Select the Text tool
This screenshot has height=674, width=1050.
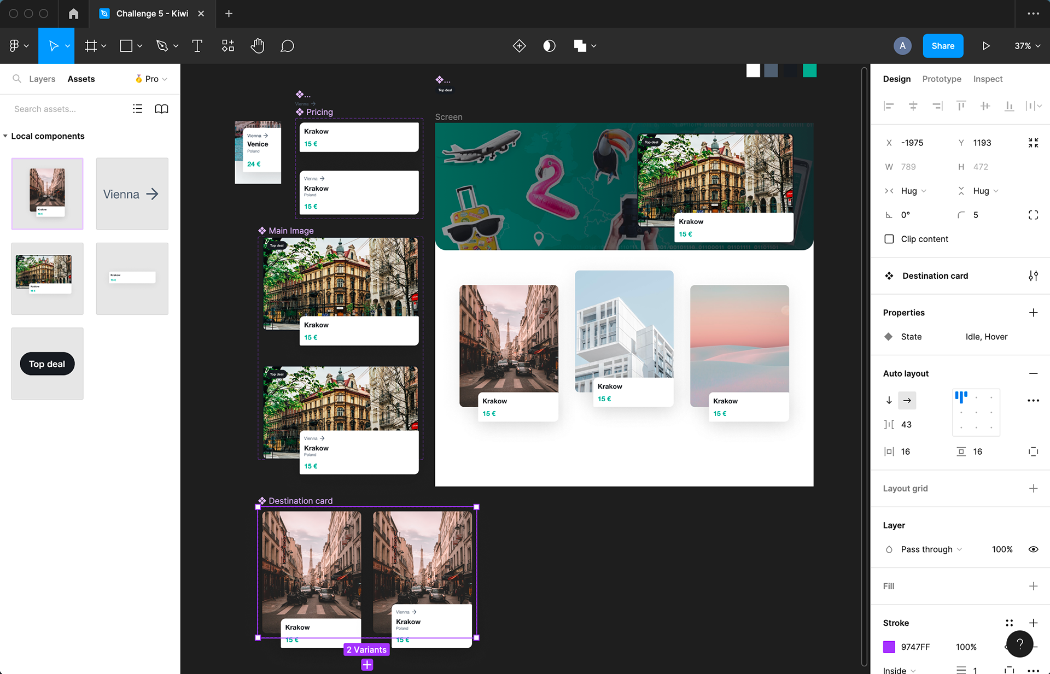click(x=197, y=46)
